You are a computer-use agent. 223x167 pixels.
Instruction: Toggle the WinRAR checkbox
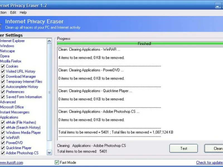[x=3, y=138]
